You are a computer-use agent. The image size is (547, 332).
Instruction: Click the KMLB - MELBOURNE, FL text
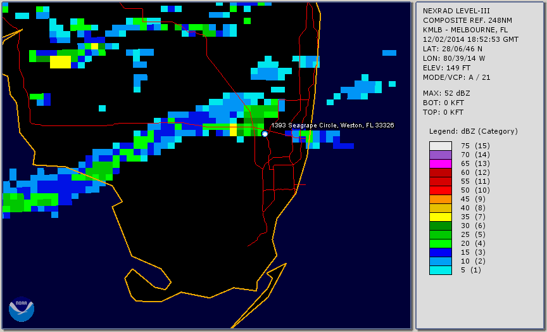click(465, 30)
